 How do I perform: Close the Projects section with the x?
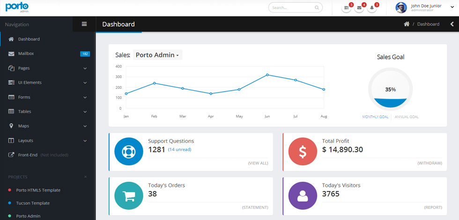85,177
